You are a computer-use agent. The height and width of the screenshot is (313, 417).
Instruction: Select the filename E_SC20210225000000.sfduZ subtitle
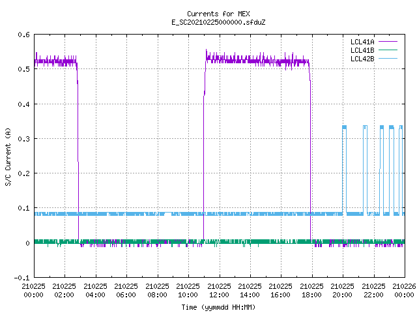[x=218, y=22]
